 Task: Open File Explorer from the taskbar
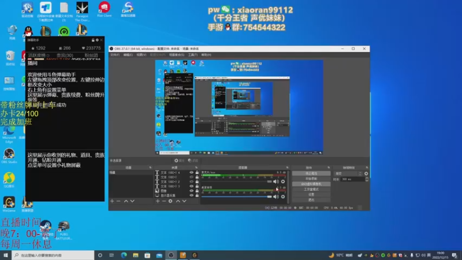click(x=136, y=255)
